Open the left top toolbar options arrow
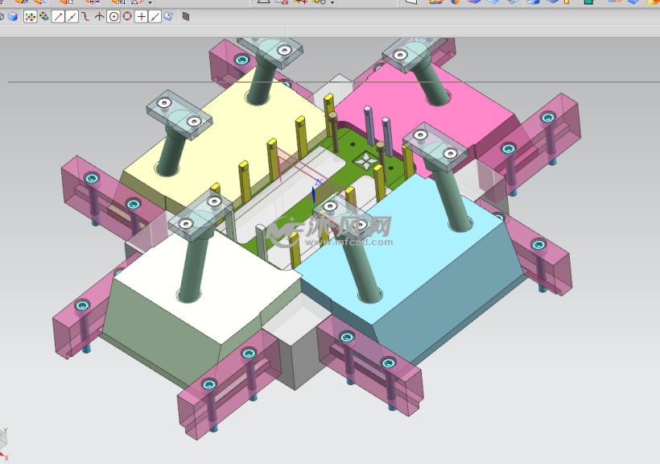The image size is (660, 464). click(x=150, y=2)
